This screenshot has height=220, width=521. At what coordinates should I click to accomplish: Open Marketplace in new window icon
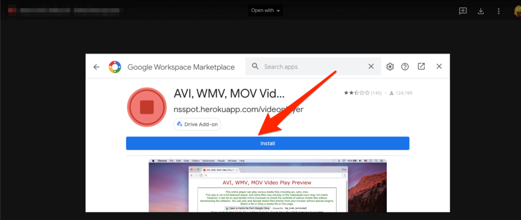[421, 67]
